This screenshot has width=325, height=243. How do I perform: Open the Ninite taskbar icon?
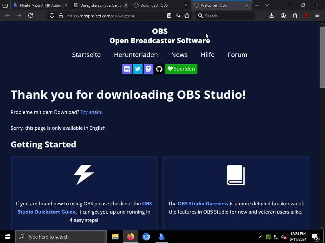click(162, 237)
